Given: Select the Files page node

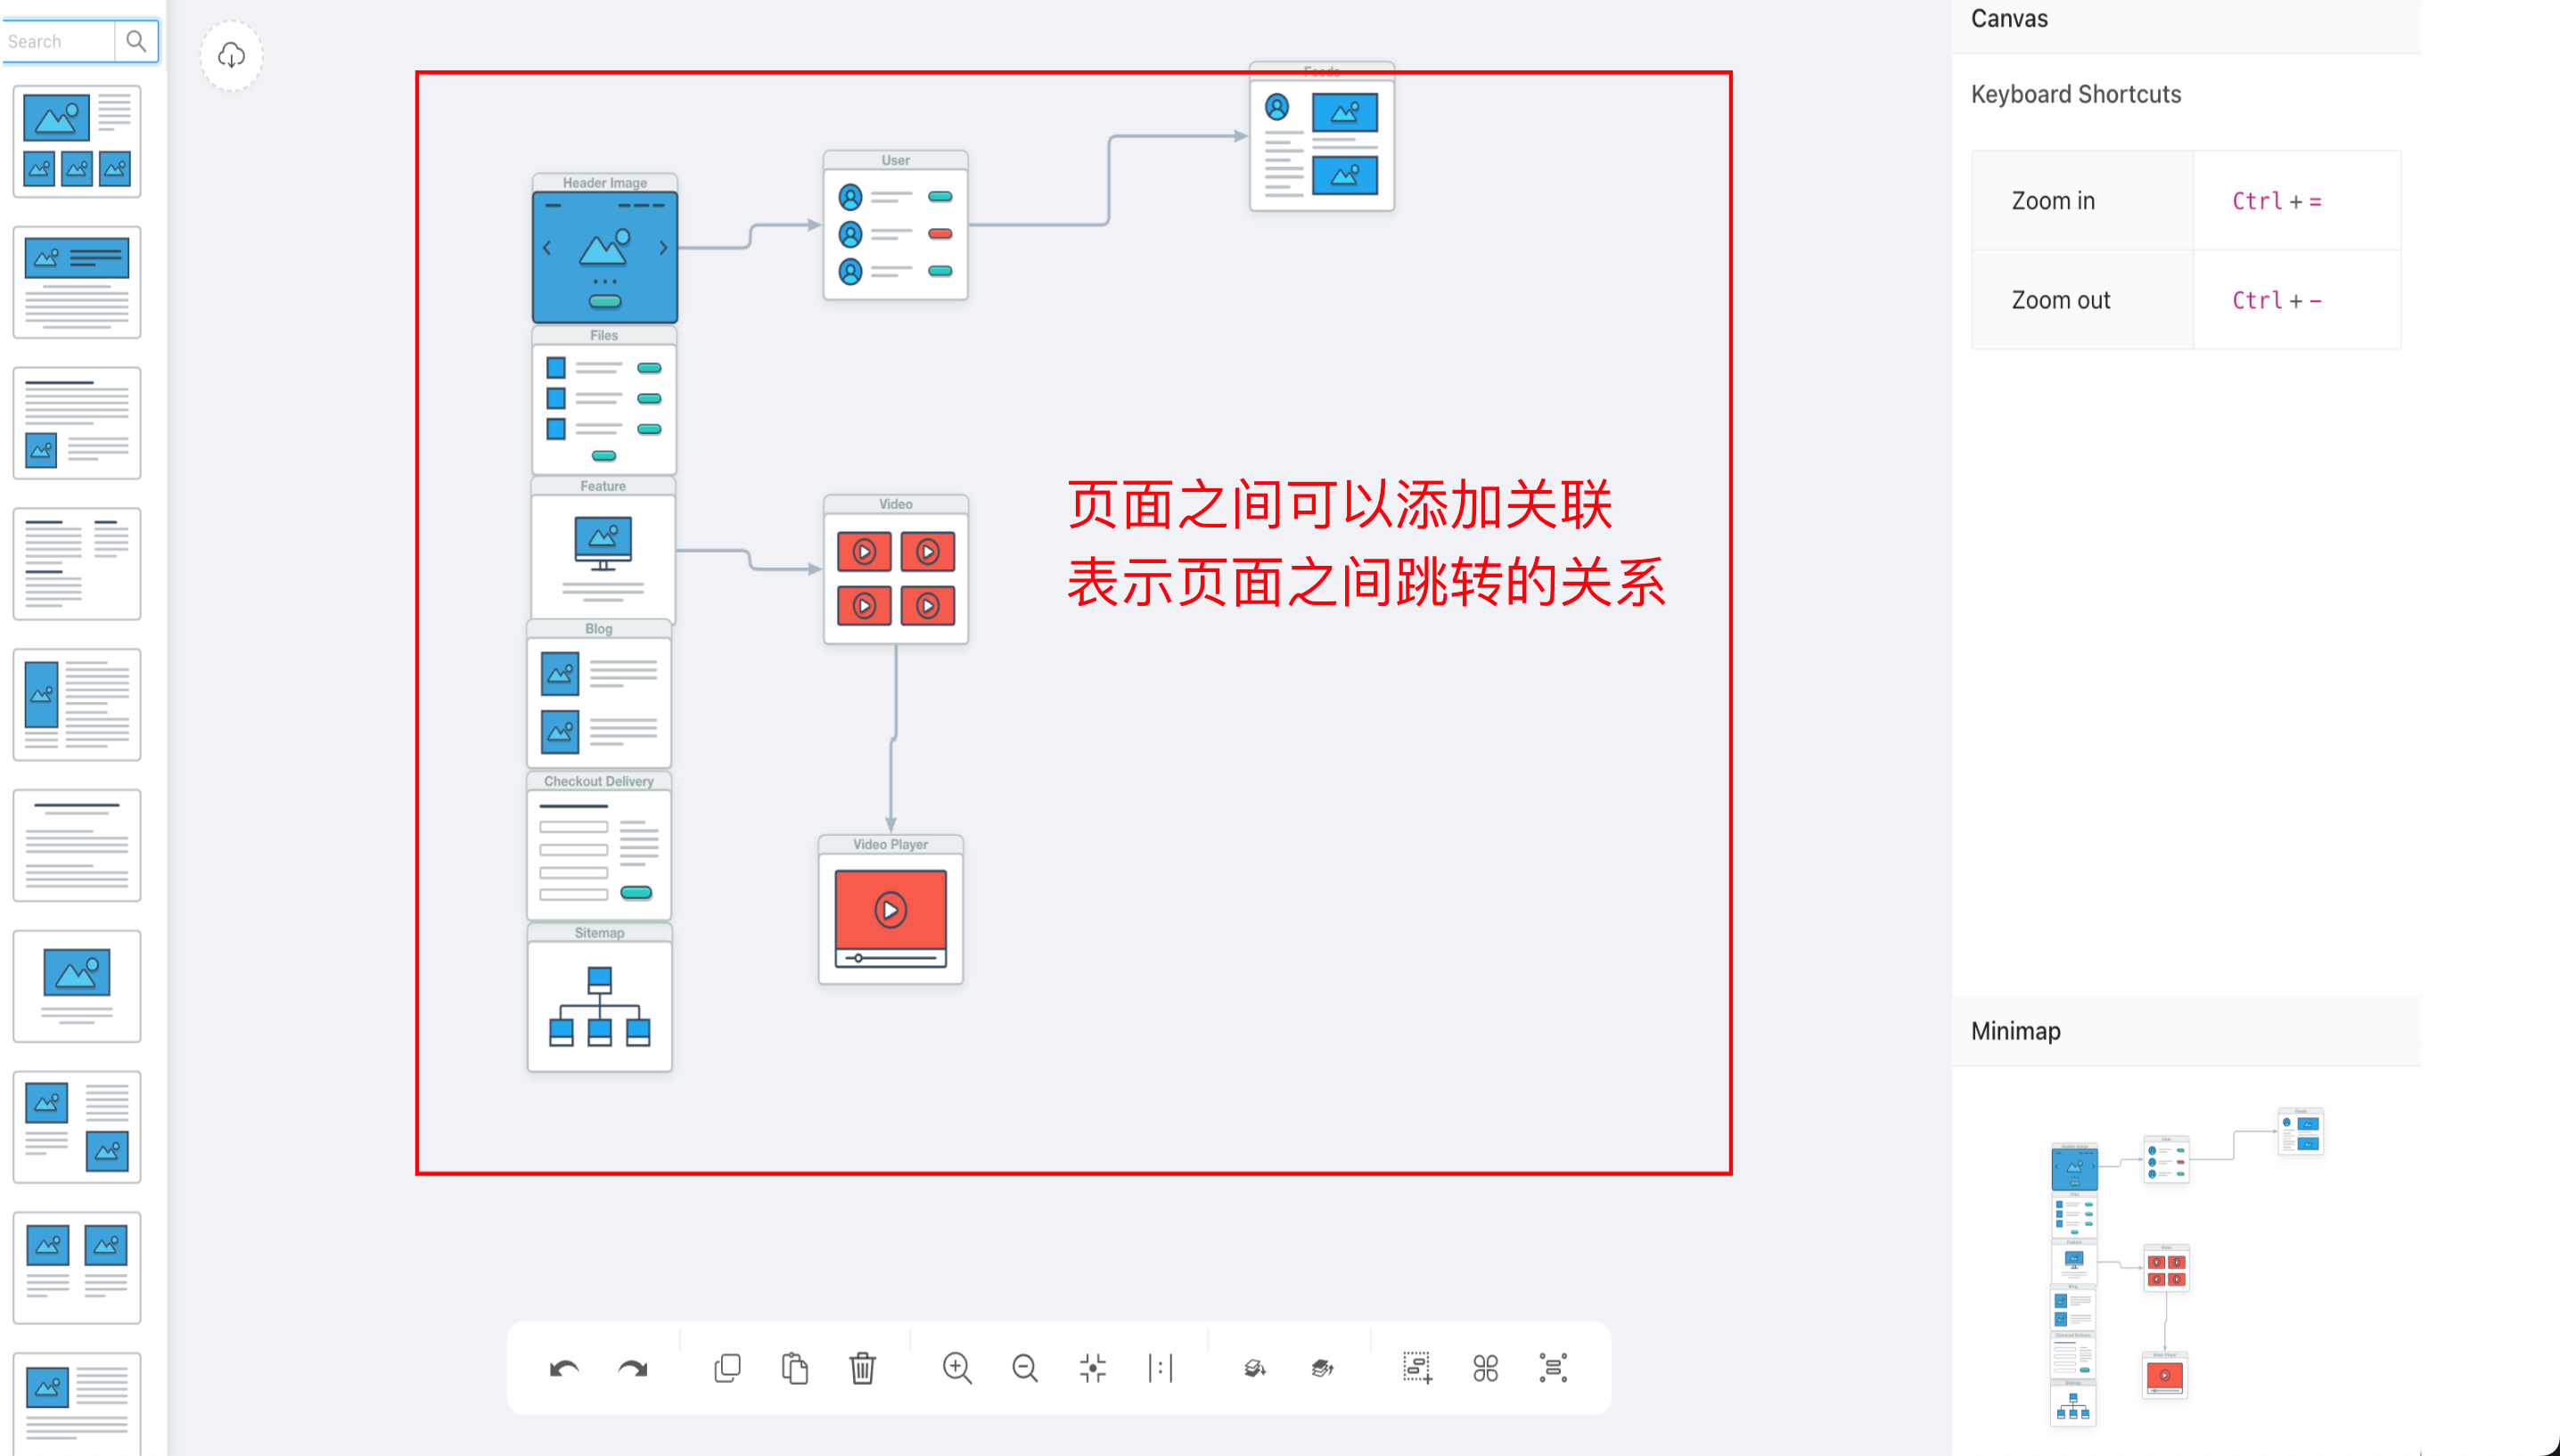Looking at the screenshot, I should 604,400.
